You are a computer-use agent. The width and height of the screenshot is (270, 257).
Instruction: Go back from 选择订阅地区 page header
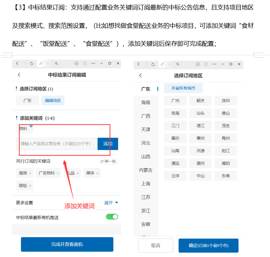tap(140, 76)
